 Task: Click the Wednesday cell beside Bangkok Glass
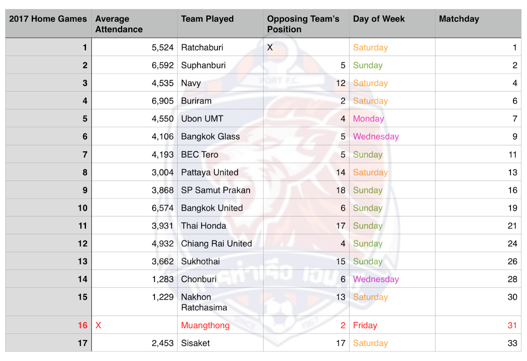392,136
